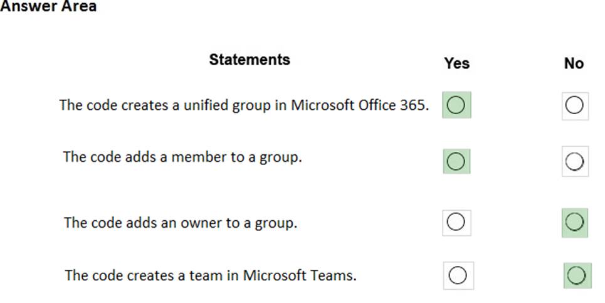Click 'The code adds an owner' text
The height and width of the screenshot is (303, 605).
tap(181, 223)
